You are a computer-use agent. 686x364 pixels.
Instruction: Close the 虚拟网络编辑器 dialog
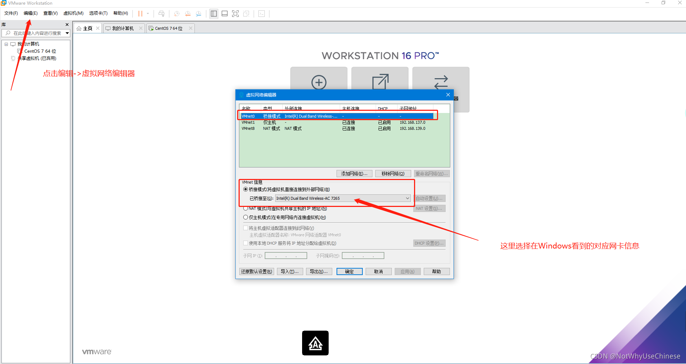pyautogui.click(x=448, y=95)
